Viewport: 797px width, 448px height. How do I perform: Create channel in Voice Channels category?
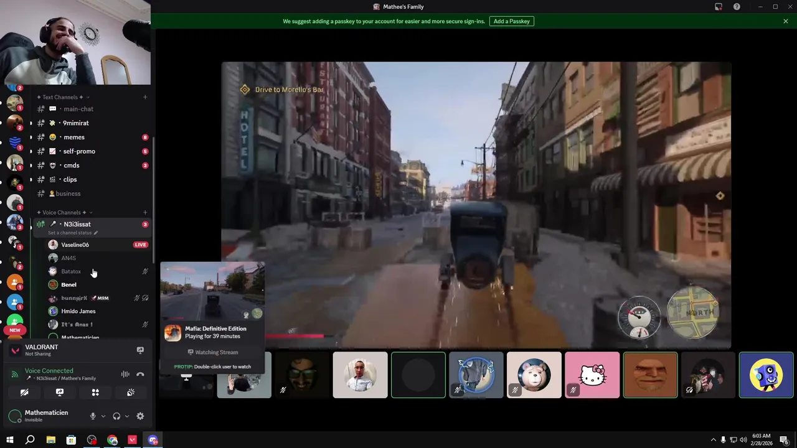[x=145, y=213]
